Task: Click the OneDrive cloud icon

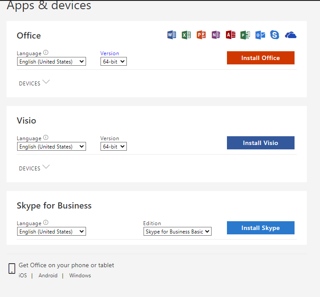Action: [x=291, y=35]
